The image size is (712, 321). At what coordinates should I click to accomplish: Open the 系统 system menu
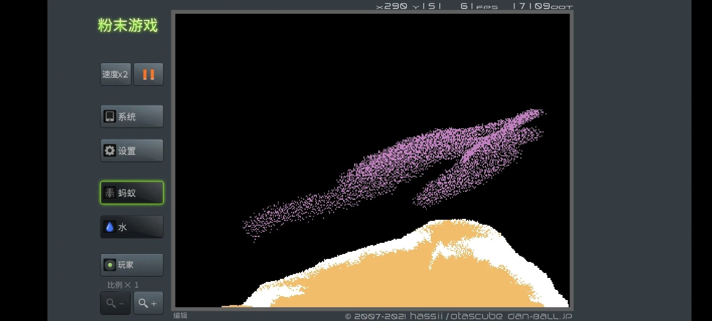[x=132, y=116]
